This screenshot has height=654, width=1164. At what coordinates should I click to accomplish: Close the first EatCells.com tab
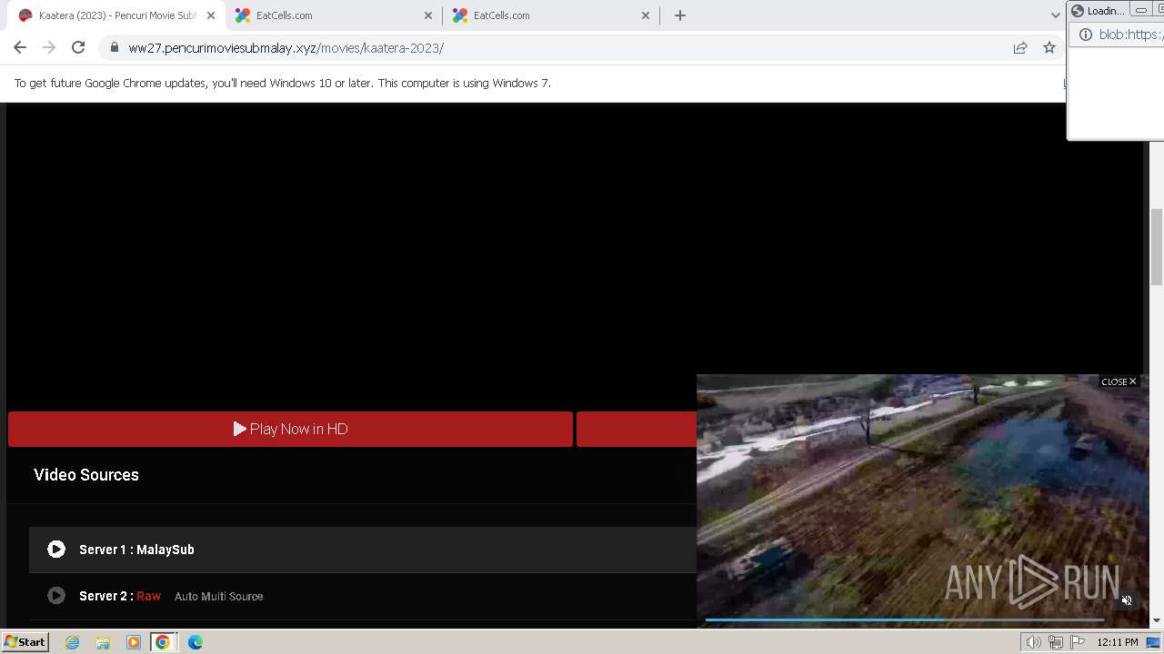pyautogui.click(x=428, y=15)
